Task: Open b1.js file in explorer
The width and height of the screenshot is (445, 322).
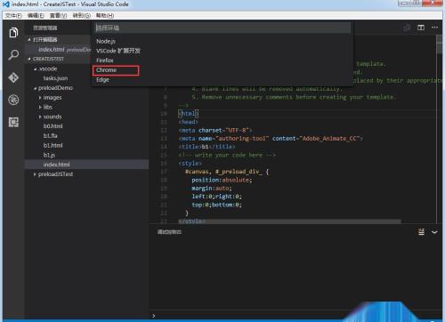Action: click(49, 155)
